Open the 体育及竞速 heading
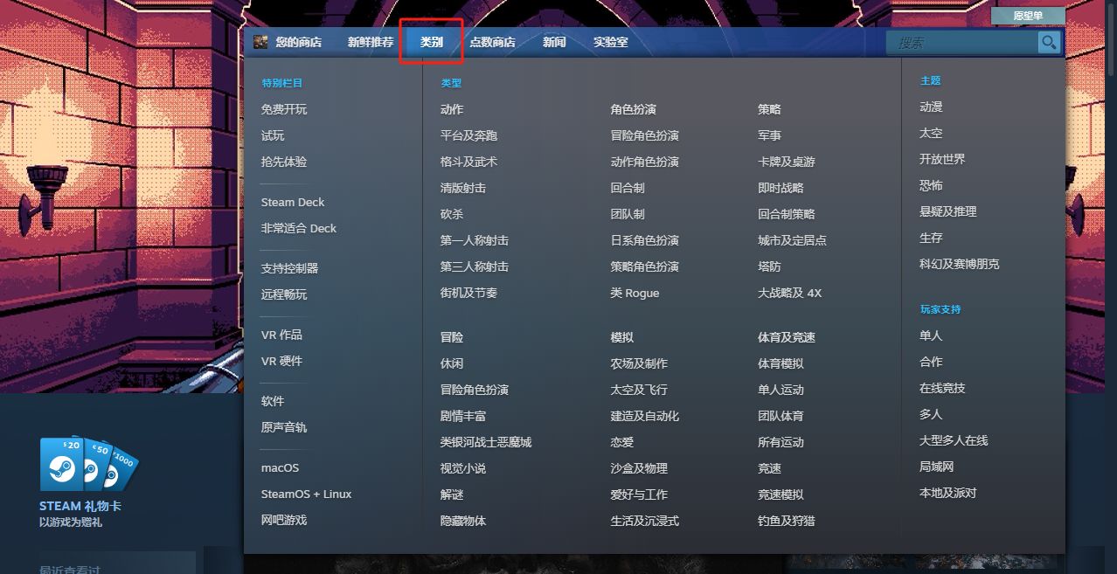 787,337
